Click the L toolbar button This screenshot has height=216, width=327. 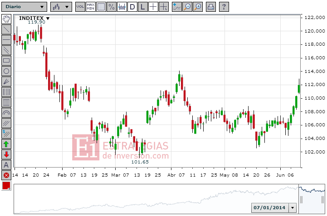[x=143, y=7]
